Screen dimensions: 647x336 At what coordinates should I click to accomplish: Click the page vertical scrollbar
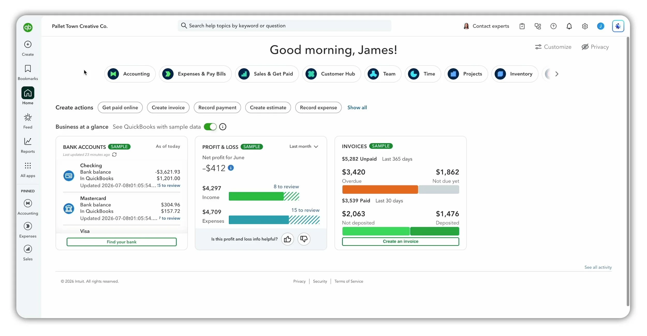click(x=628, y=171)
